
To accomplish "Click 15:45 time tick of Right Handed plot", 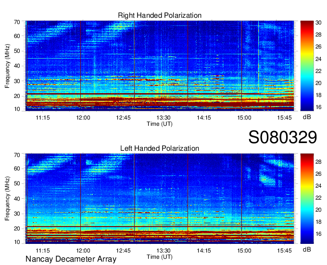I will 284,118.
